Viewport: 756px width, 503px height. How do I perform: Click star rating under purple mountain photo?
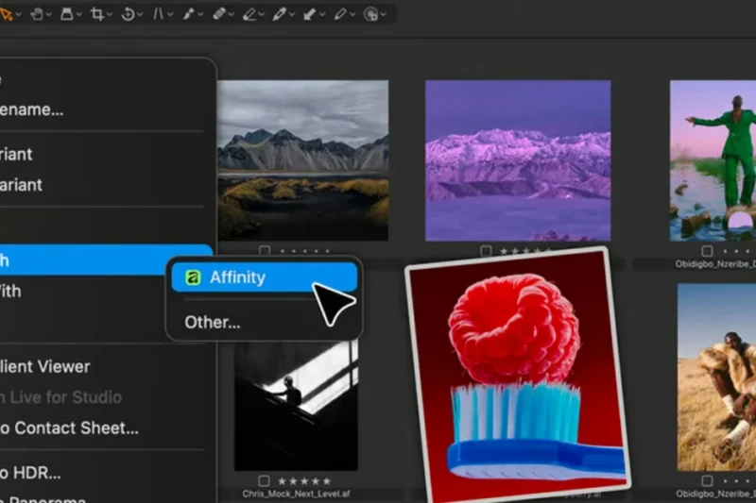[x=525, y=251]
